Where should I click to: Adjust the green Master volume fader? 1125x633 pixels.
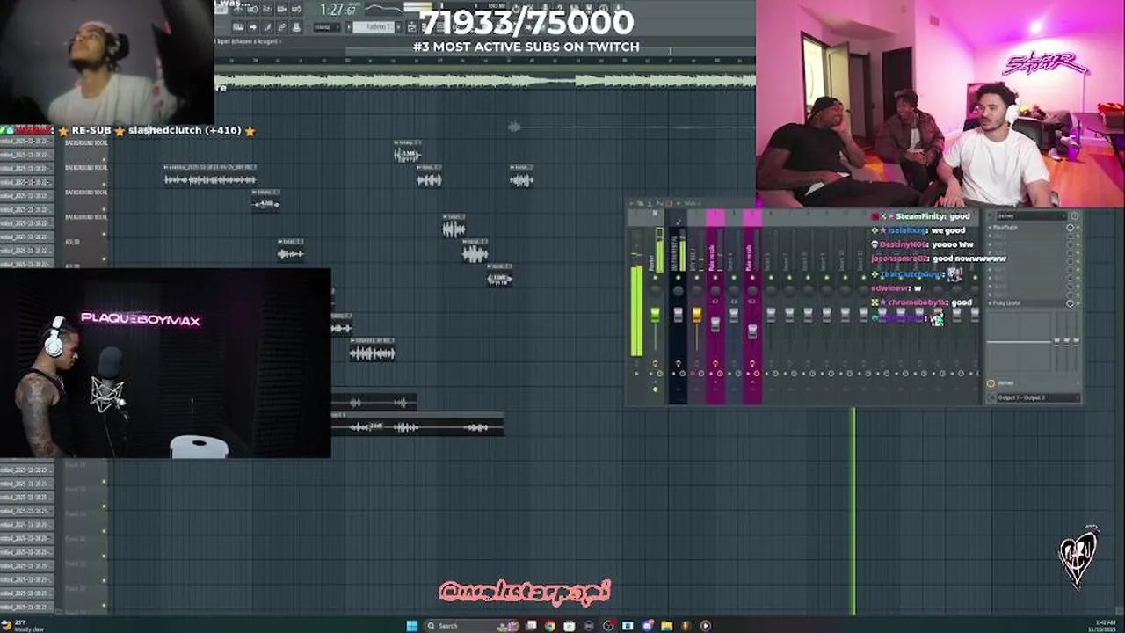click(x=655, y=316)
